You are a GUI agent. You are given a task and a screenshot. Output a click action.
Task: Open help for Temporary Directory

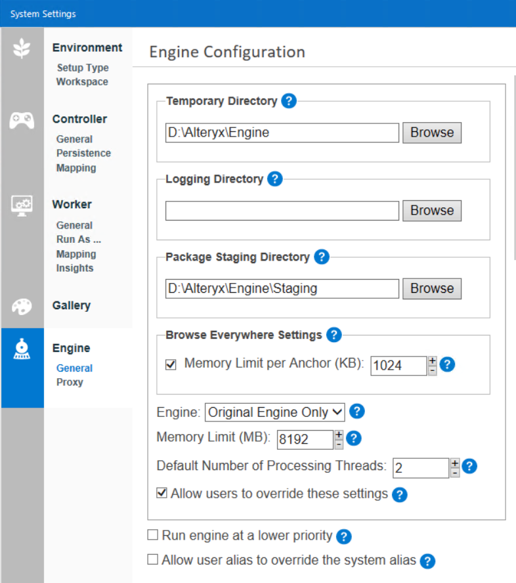click(x=289, y=101)
